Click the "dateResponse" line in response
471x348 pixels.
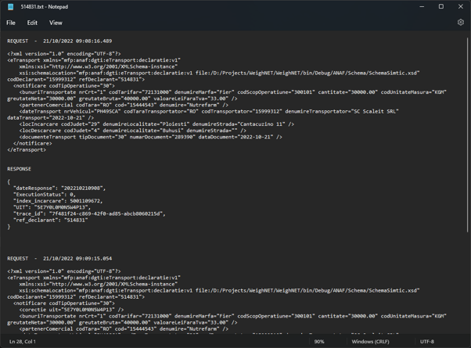[59, 188]
